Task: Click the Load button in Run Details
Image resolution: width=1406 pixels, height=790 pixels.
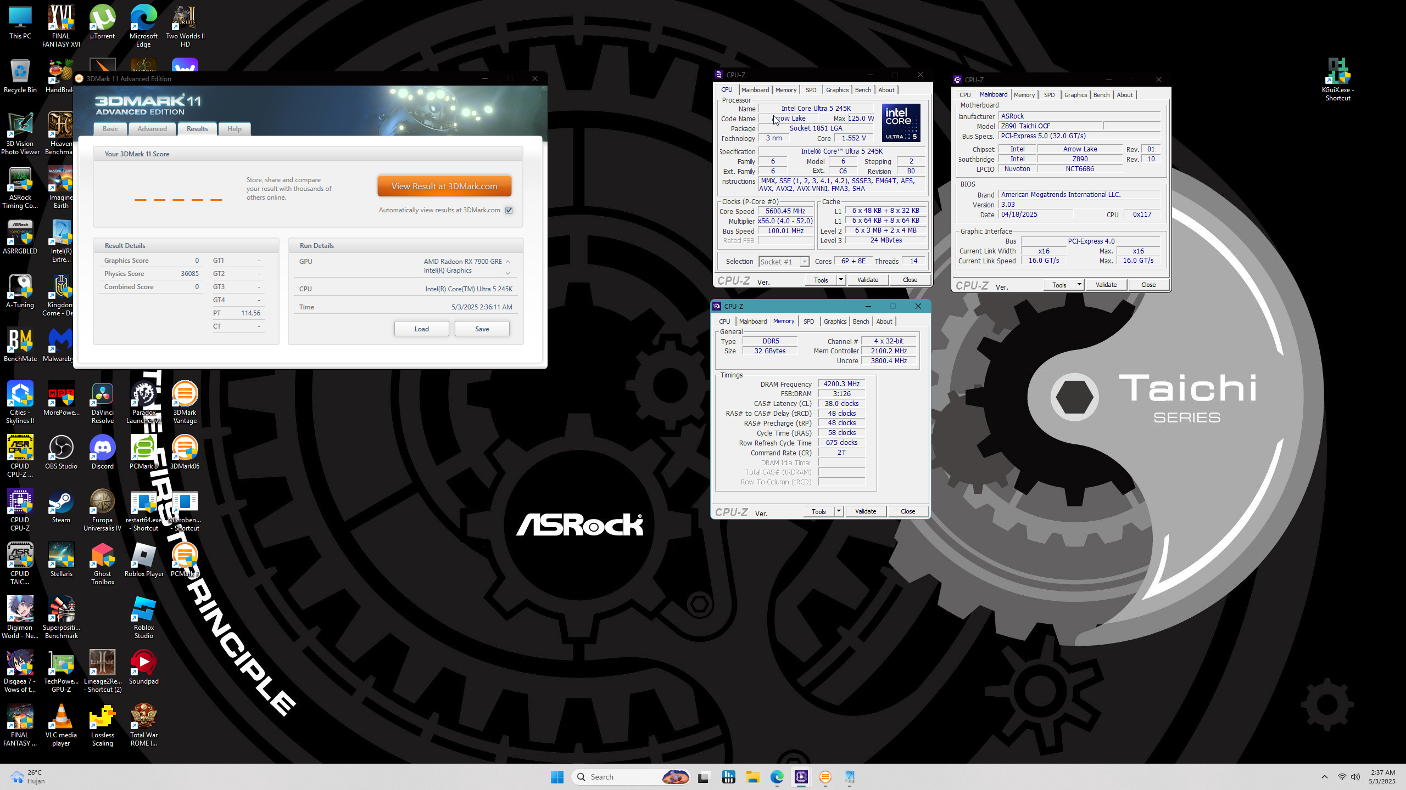Action: tap(421, 329)
